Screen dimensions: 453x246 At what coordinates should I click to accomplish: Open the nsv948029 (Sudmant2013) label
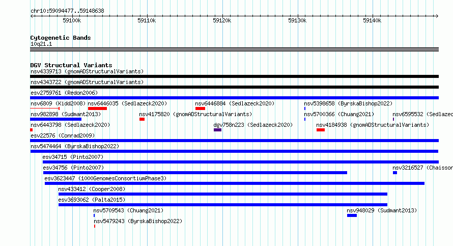click(382, 210)
